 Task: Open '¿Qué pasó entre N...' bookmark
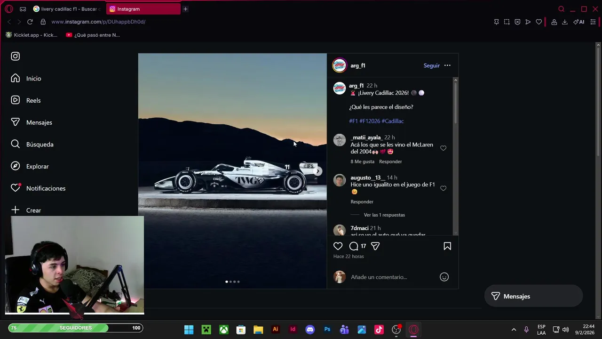(93, 35)
